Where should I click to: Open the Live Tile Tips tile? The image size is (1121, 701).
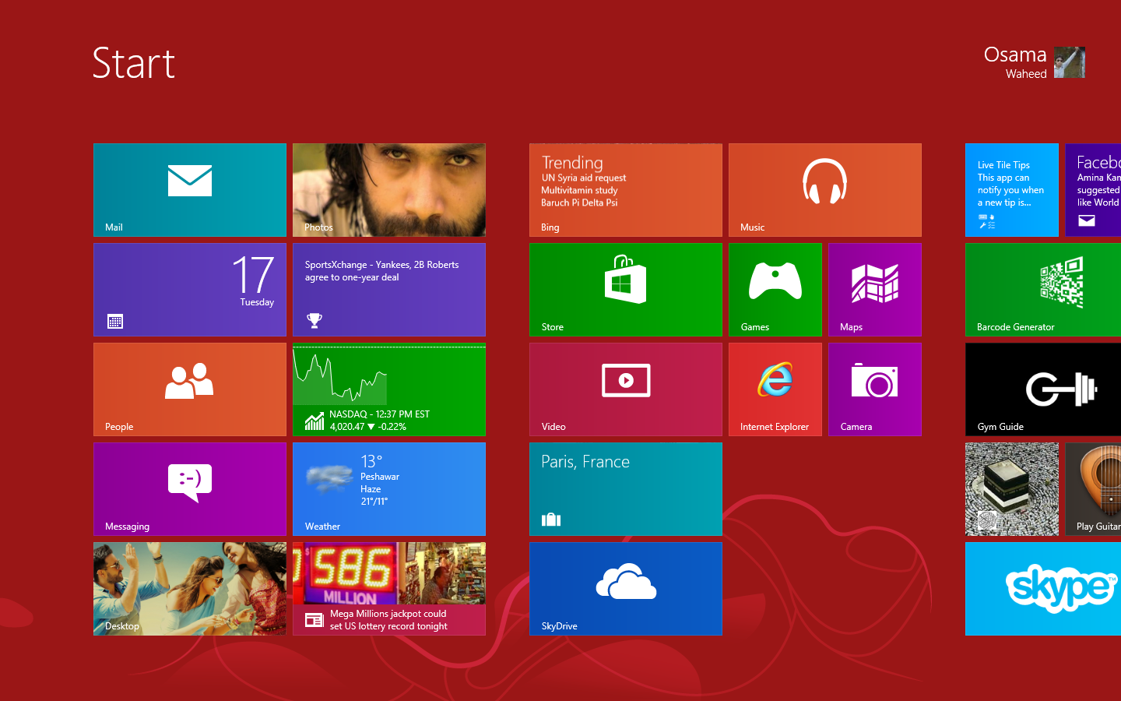point(1012,190)
